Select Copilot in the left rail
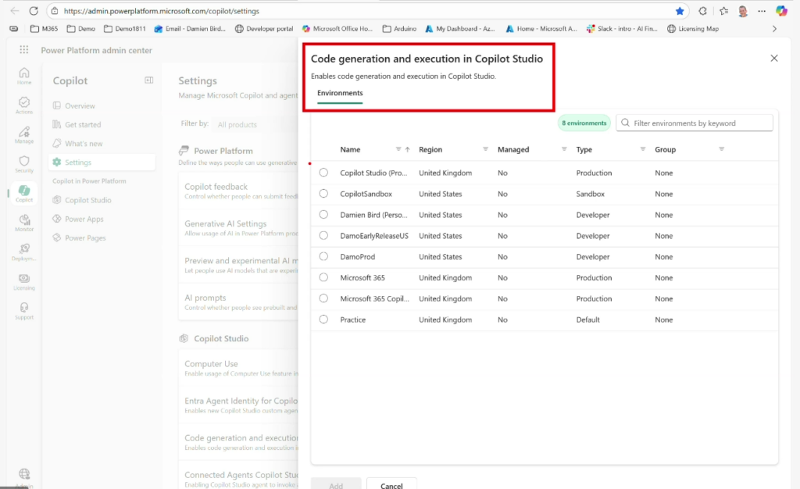Image resolution: width=800 pixels, height=489 pixels. pos(24,193)
